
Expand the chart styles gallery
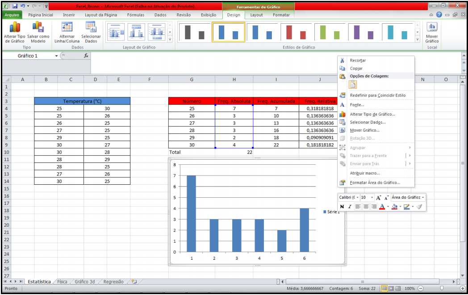[x=418, y=39]
